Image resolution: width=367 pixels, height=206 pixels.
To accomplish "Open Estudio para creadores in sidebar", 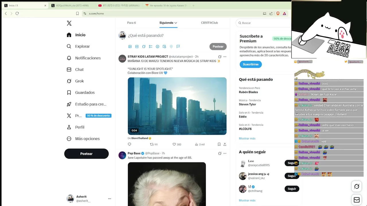I will (x=86, y=104).
